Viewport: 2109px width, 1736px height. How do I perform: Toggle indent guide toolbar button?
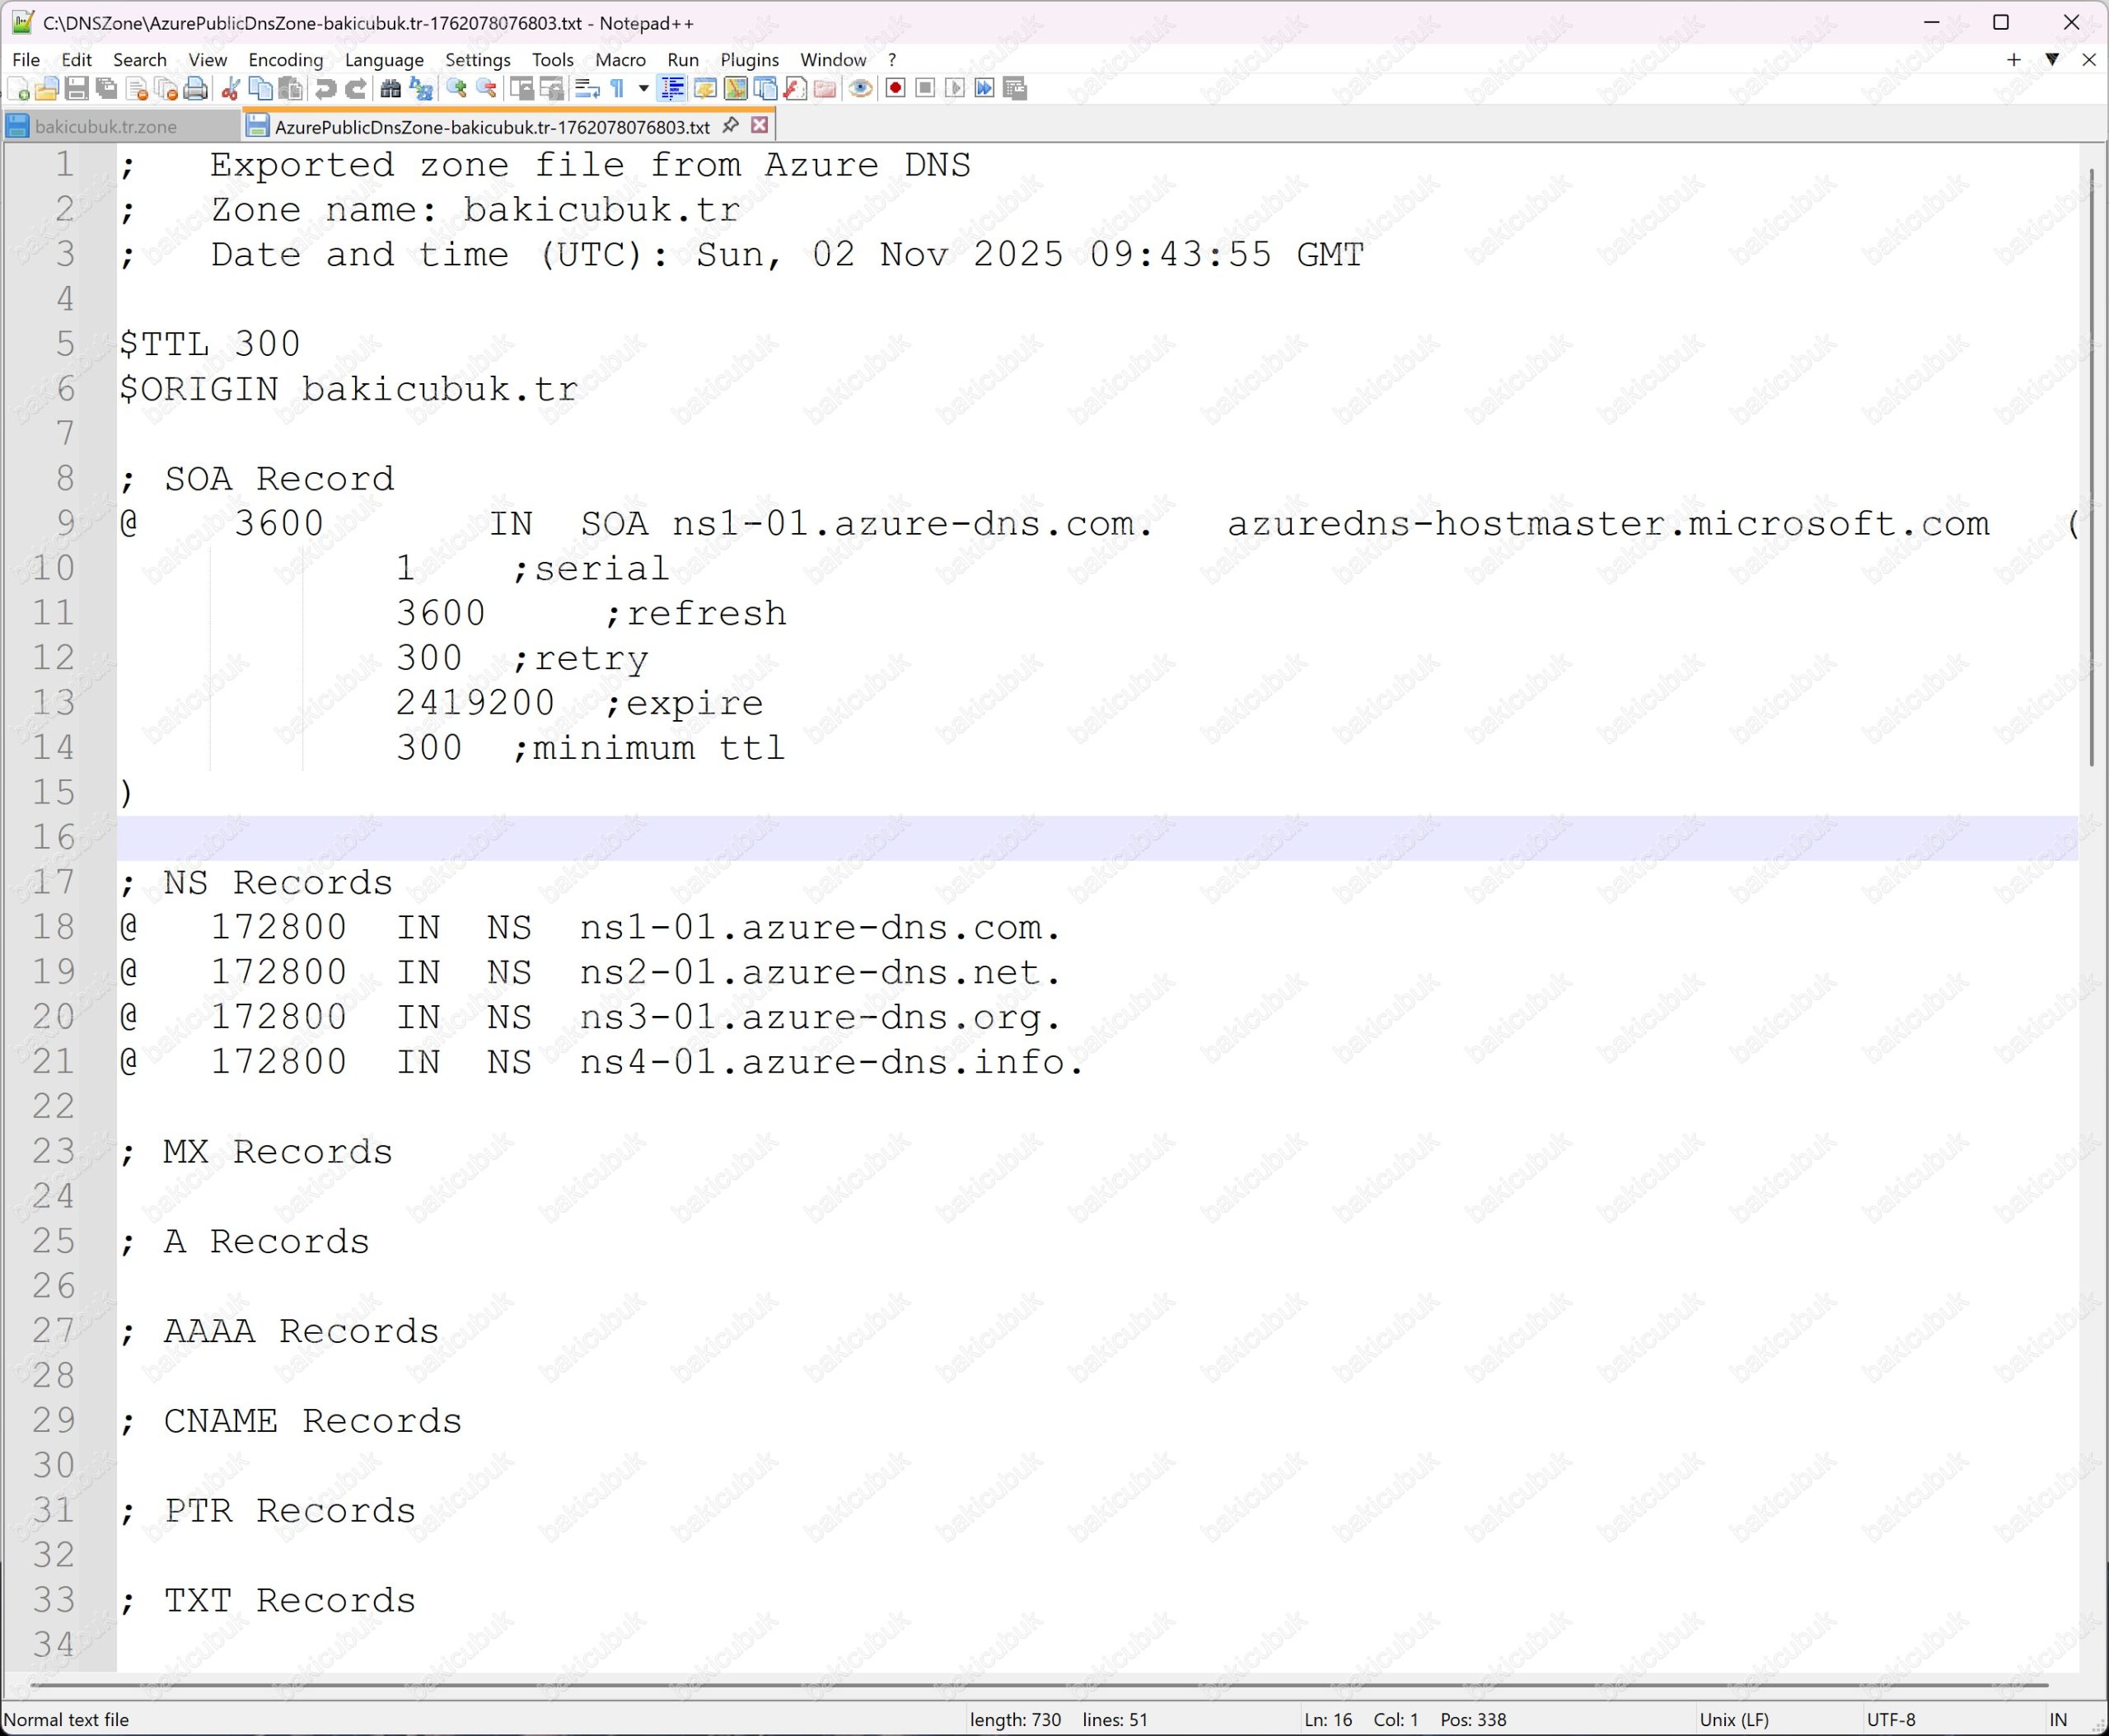coord(673,89)
